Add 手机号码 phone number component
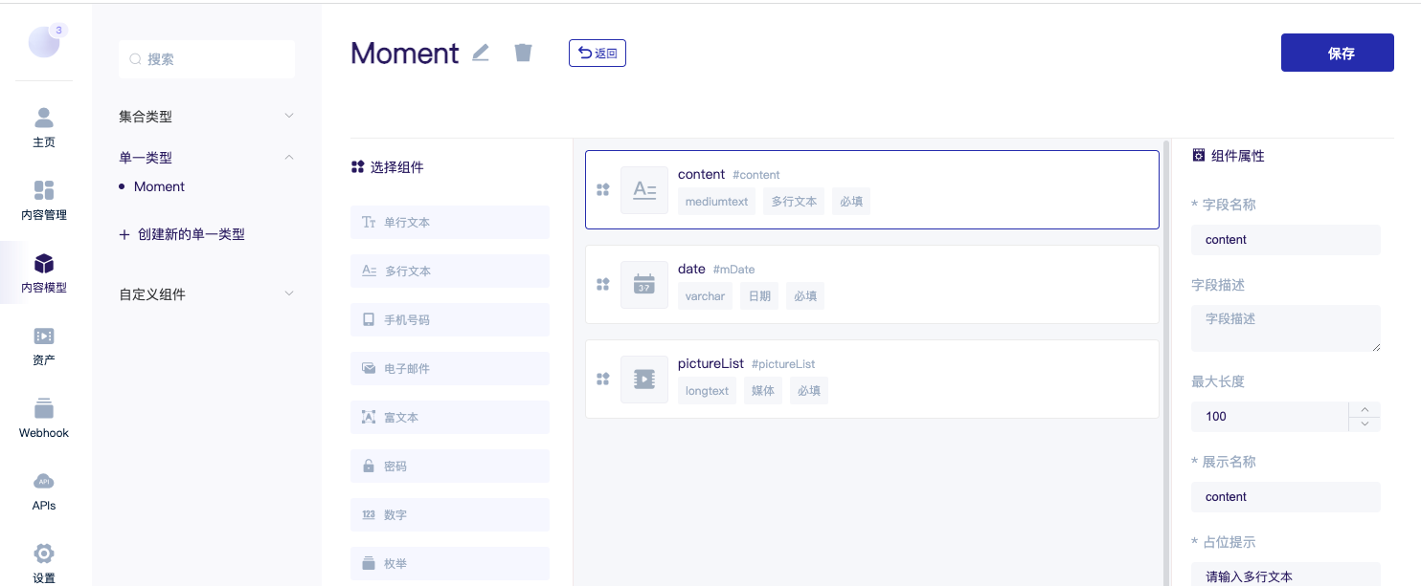The image size is (1421, 586). pyautogui.click(x=450, y=319)
